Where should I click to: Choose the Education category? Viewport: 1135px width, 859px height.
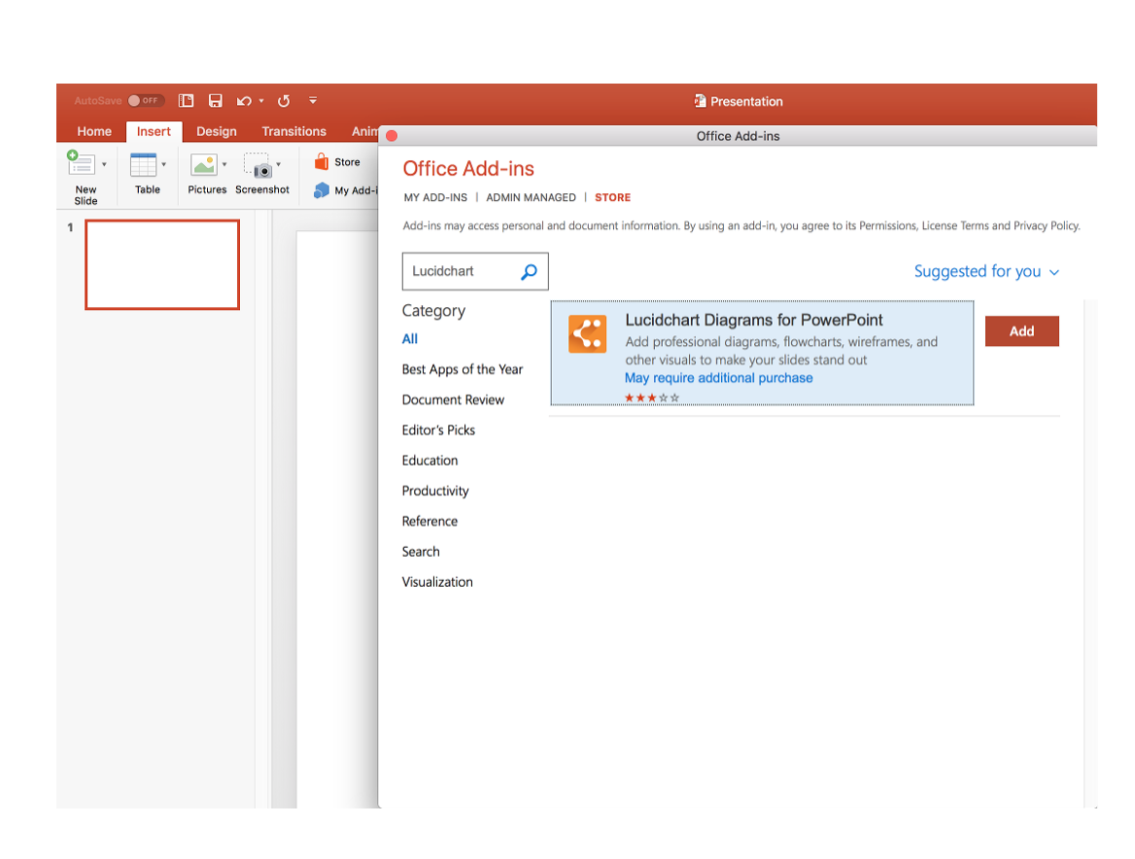(x=430, y=461)
